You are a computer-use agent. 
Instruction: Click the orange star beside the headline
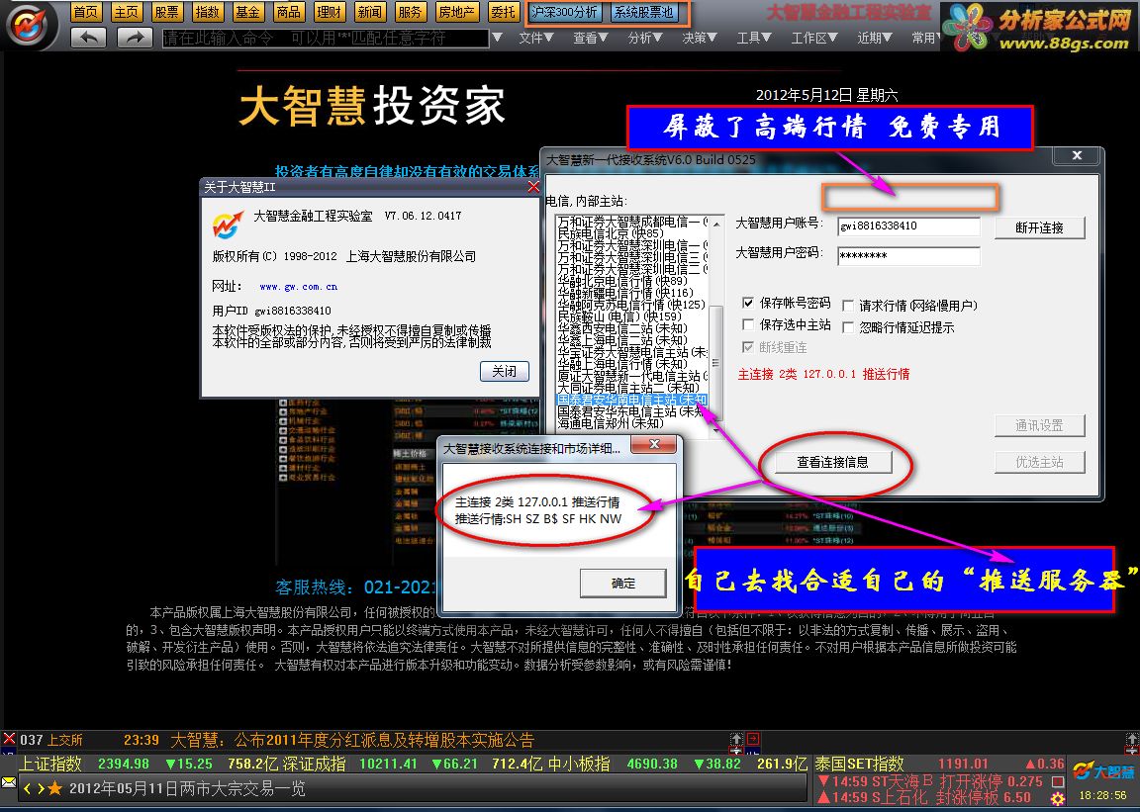[x=55, y=788]
